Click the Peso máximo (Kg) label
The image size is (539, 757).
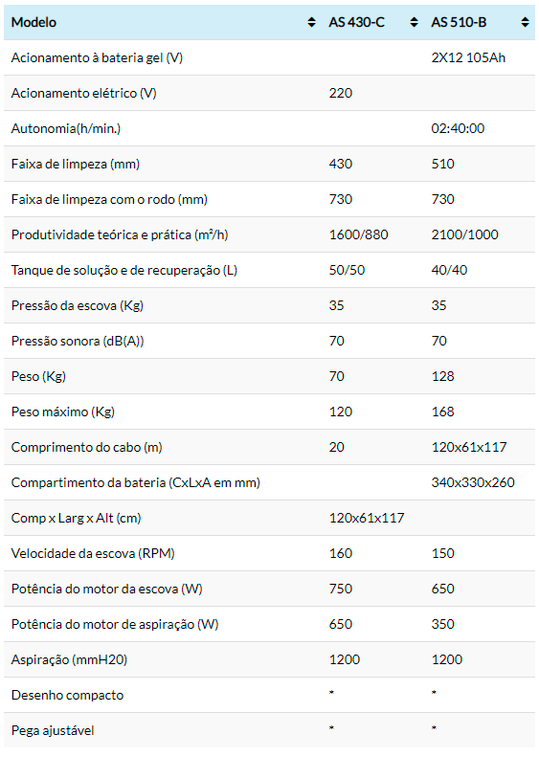[63, 412]
